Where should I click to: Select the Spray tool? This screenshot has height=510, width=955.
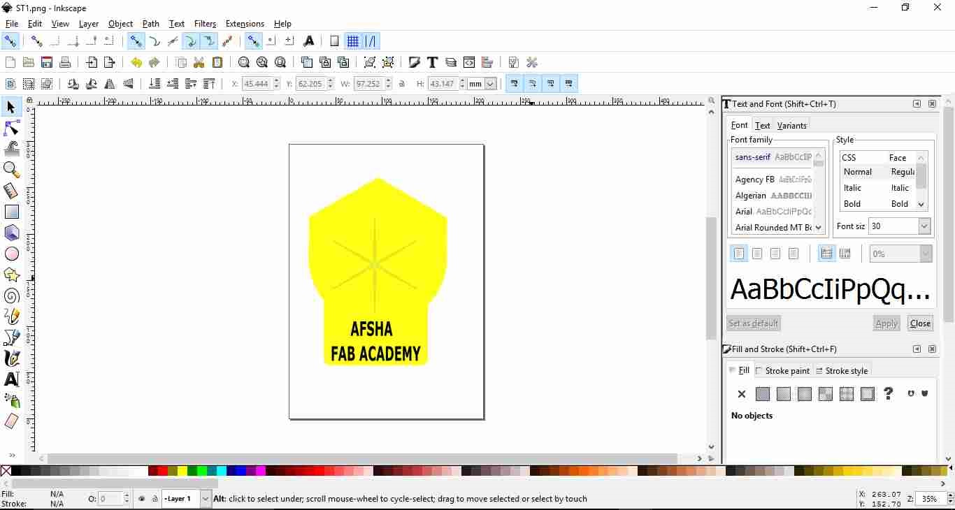point(11,400)
